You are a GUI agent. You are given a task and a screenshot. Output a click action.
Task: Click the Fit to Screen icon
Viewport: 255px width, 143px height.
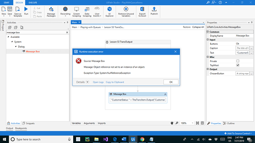[197, 123]
